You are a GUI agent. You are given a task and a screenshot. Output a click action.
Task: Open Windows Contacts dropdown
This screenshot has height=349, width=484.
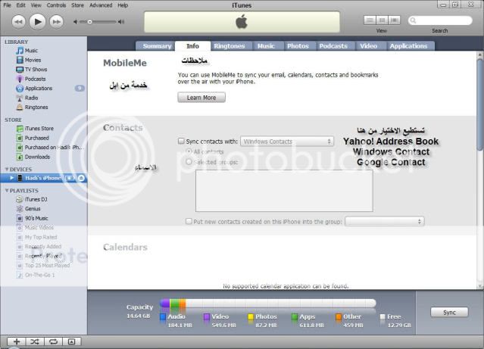coord(287,142)
